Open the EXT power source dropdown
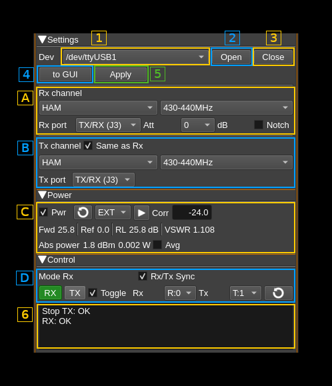 point(113,212)
